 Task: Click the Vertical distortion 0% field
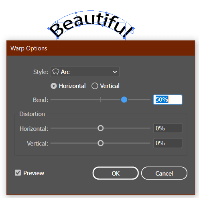pyautogui.click(x=168, y=143)
